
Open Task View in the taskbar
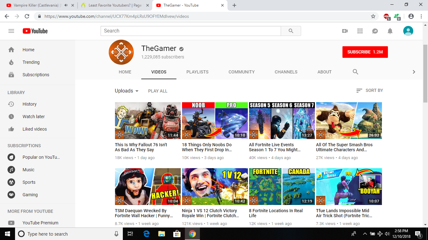coord(130,234)
